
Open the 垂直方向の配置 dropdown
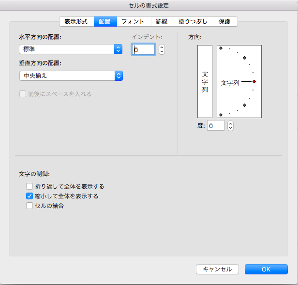pyautogui.click(x=71, y=76)
